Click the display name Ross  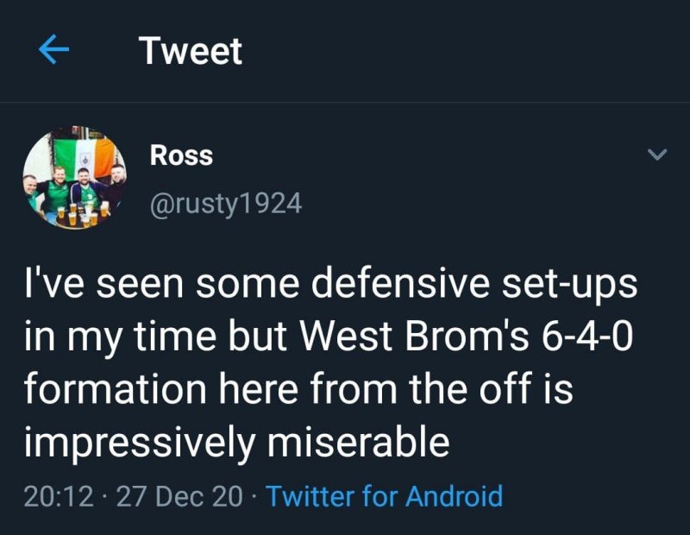point(181,155)
